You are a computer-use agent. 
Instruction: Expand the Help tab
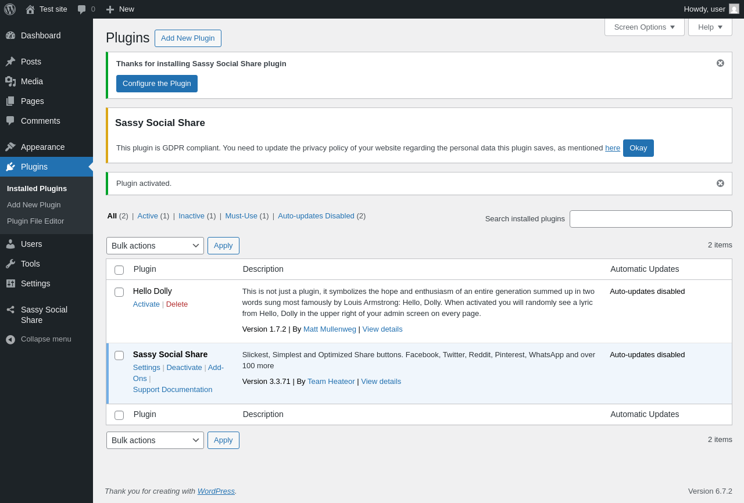(x=710, y=27)
